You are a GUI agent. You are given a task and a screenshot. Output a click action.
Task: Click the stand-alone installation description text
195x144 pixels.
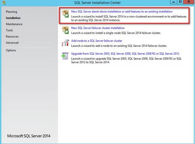pyautogui.click(x=129, y=18)
